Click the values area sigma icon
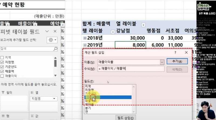The height and width of the screenshot is (120, 216). 32,116
